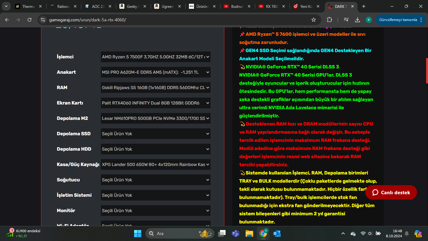The image size is (428, 241).
Task: Switch to the Thermal tab
Action: point(29,6)
